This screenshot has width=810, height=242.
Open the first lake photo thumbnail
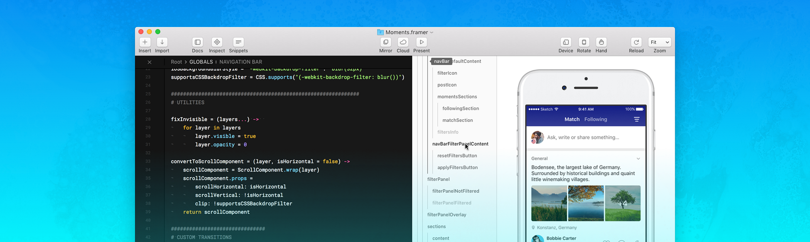[549, 203]
